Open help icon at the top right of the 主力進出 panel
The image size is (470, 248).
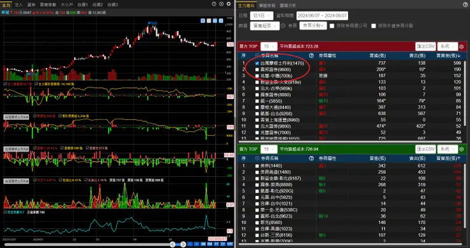(465, 4)
